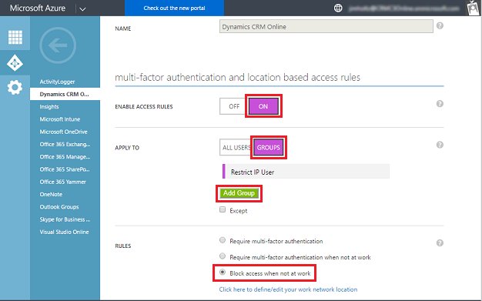Screen dimensions: 482x301
Task: Open Office 365 Exchang... in the sidebar
Action: pos(65,145)
